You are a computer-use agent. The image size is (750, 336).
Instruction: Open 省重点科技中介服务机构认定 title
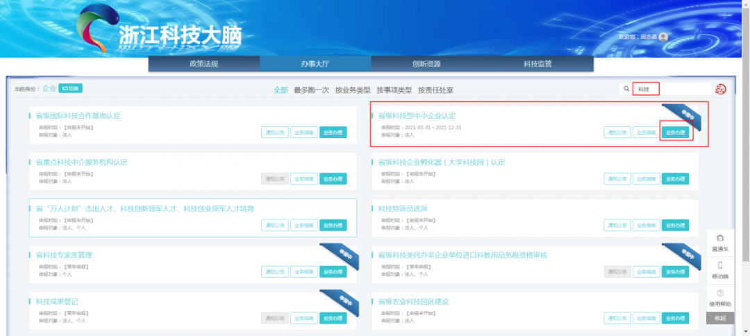pos(82,162)
